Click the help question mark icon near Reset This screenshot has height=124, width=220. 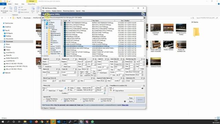tap(125, 101)
